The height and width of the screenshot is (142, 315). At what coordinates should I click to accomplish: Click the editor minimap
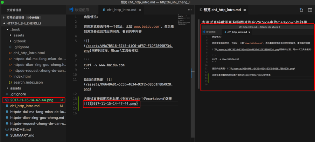click(x=184, y=20)
